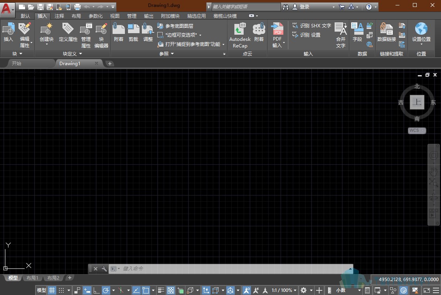Click the 识别 设置 button
The height and width of the screenshot is (295, 441).
coord(306,35)
